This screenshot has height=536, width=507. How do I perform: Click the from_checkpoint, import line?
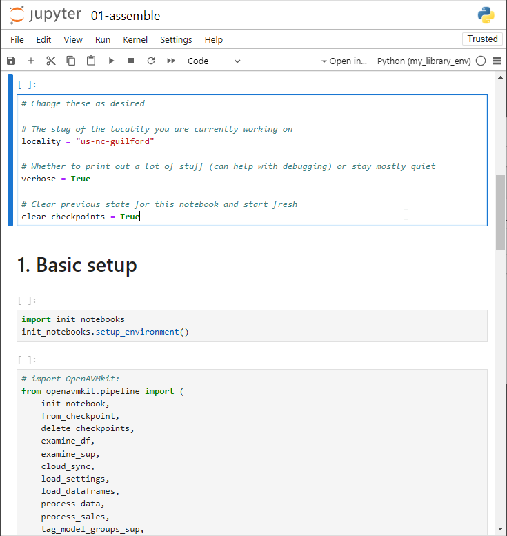click(x=80, y=416)
